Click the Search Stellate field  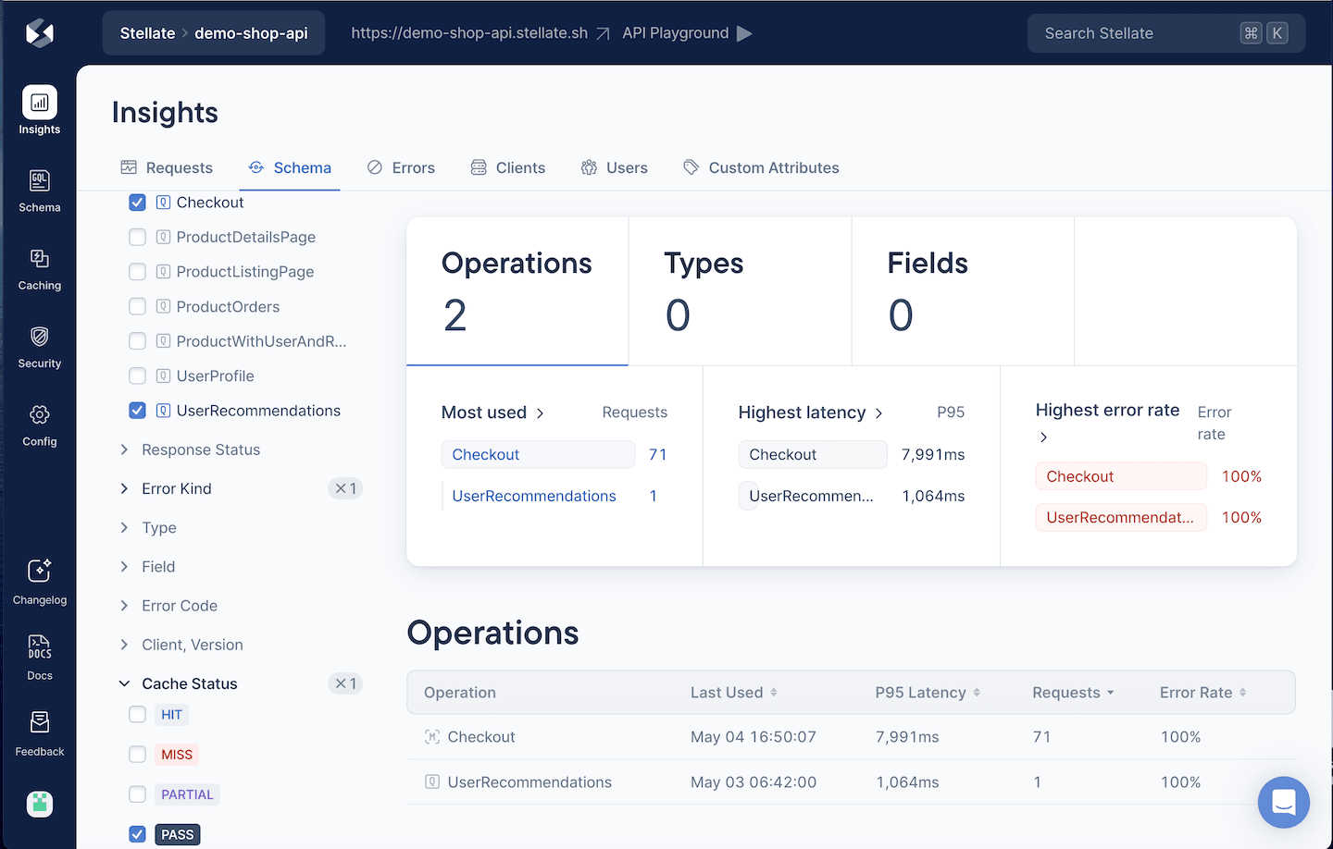click(x=1137, y=33)
